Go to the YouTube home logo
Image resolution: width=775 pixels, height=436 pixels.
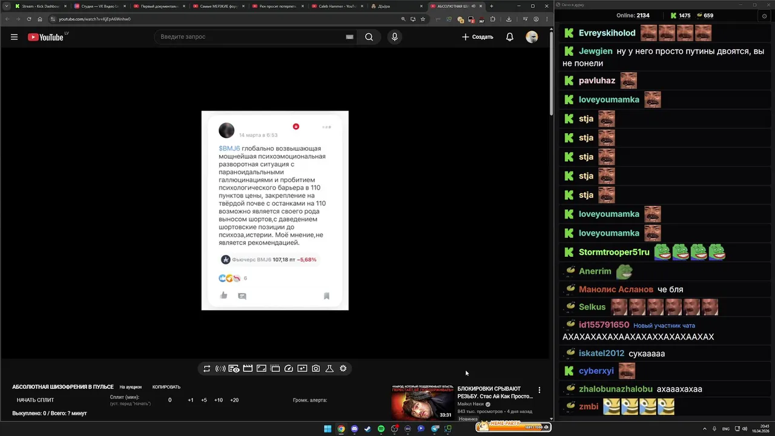click(x=45, y=37)
